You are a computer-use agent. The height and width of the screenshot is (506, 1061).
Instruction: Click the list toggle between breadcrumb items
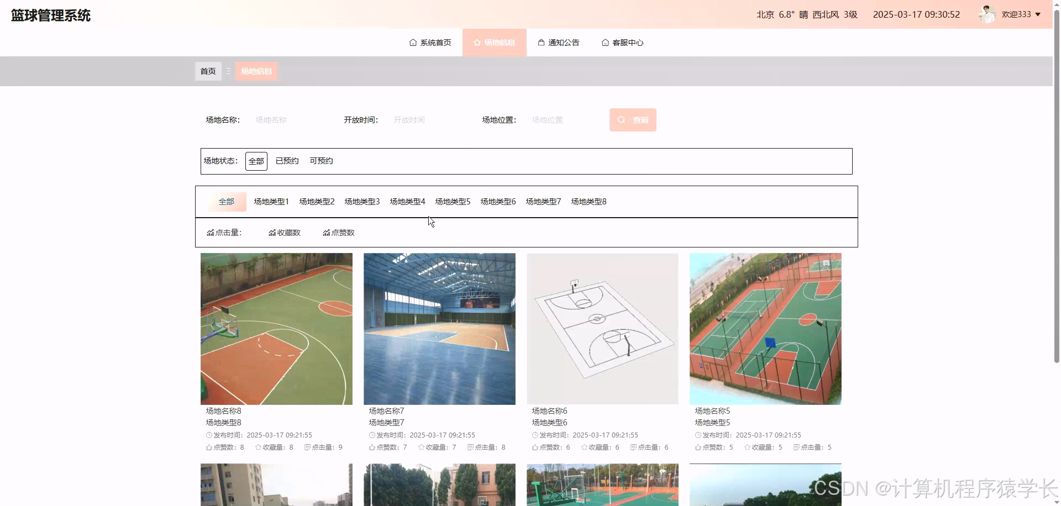point(227,71)
